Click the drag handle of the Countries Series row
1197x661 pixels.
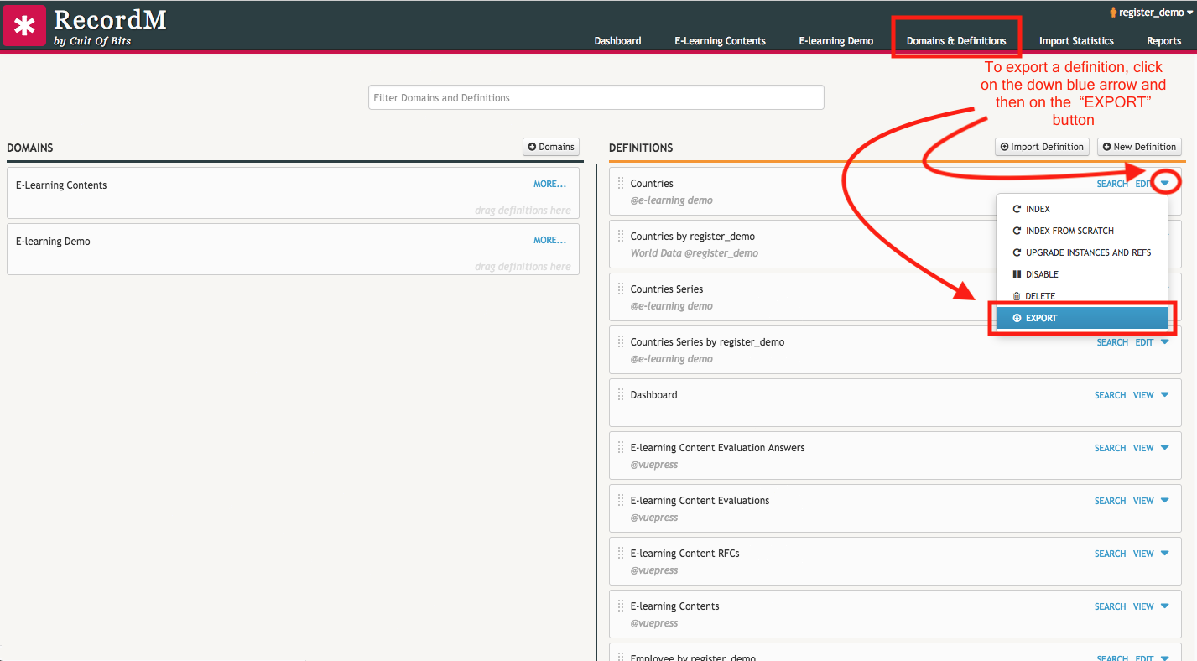(x=621, y=289)
